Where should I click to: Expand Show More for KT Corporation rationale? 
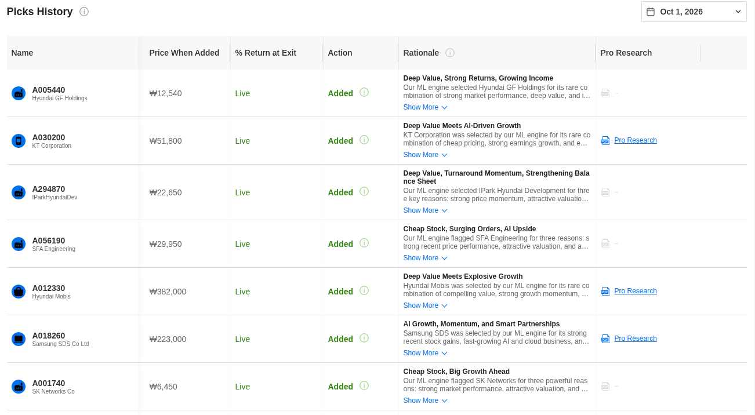coord(425,155)
